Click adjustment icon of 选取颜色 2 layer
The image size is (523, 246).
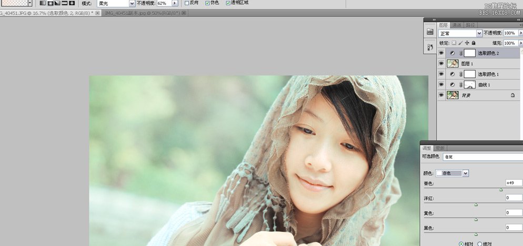click(x=452, y=53)
